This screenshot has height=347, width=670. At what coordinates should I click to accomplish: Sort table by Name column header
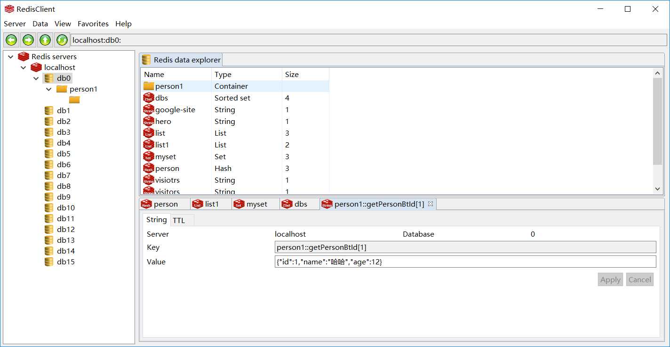(176, 74)
